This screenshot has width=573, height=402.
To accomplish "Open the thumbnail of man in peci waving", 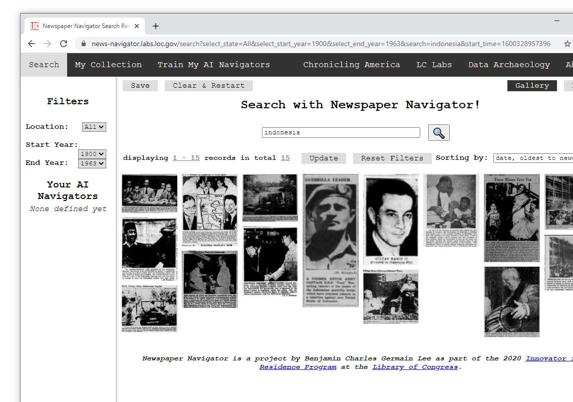I will coord(149,249).
